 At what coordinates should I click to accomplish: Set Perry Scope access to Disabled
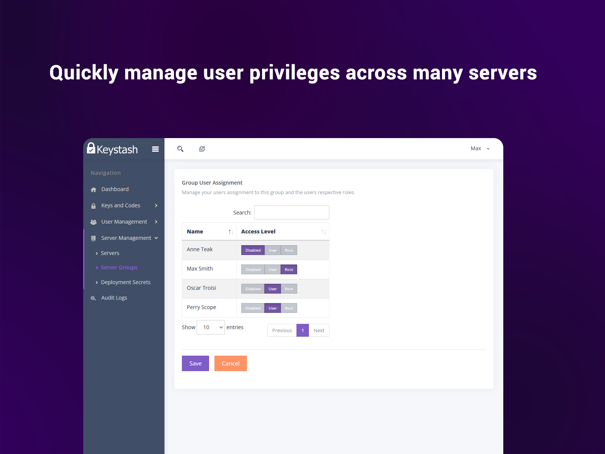tap(253, 308)
